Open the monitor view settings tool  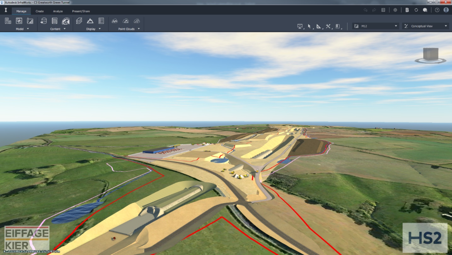coord(300,26)
